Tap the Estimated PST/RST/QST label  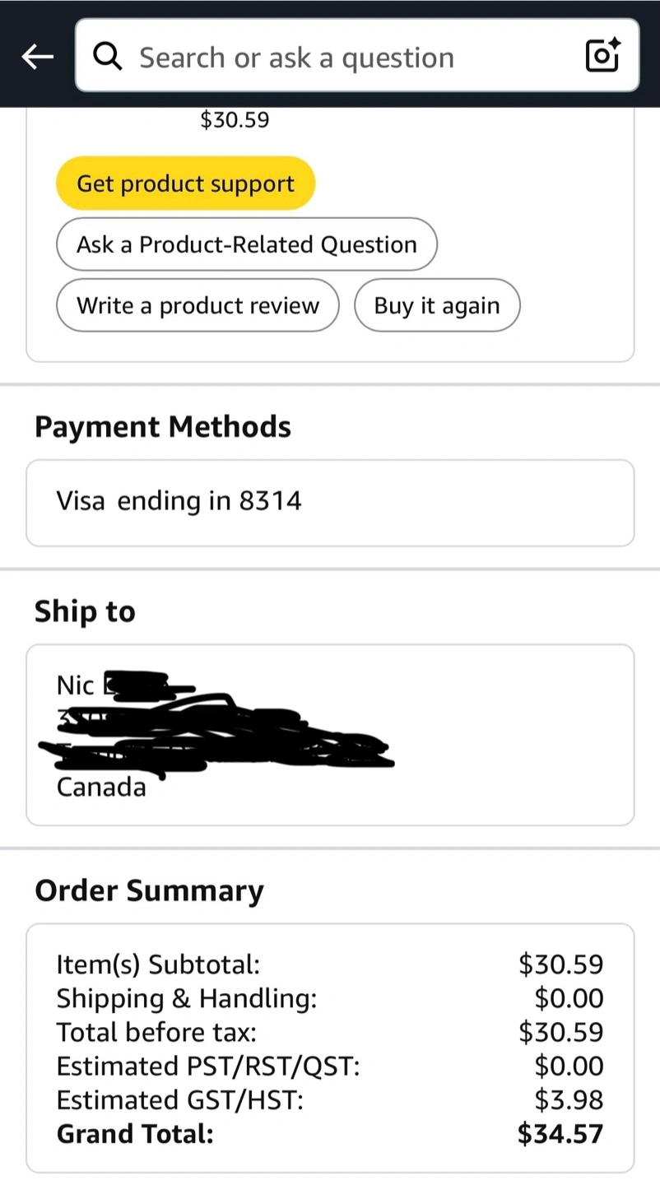click(208, 1066)
